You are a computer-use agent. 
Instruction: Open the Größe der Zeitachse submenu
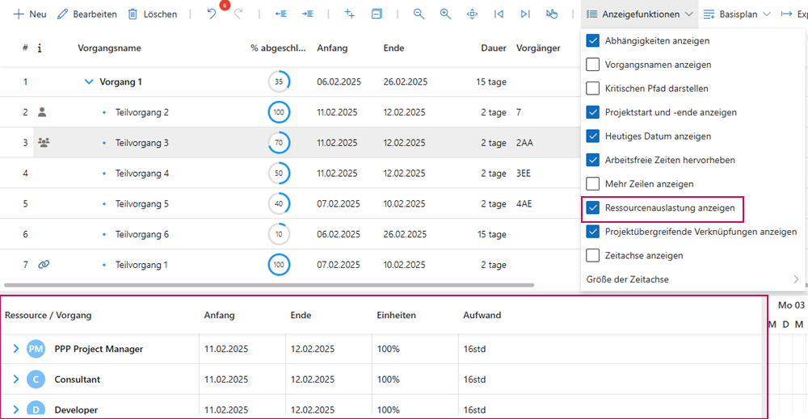click(x=693, y=279)
